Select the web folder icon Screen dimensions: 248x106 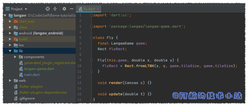(16, 81)
